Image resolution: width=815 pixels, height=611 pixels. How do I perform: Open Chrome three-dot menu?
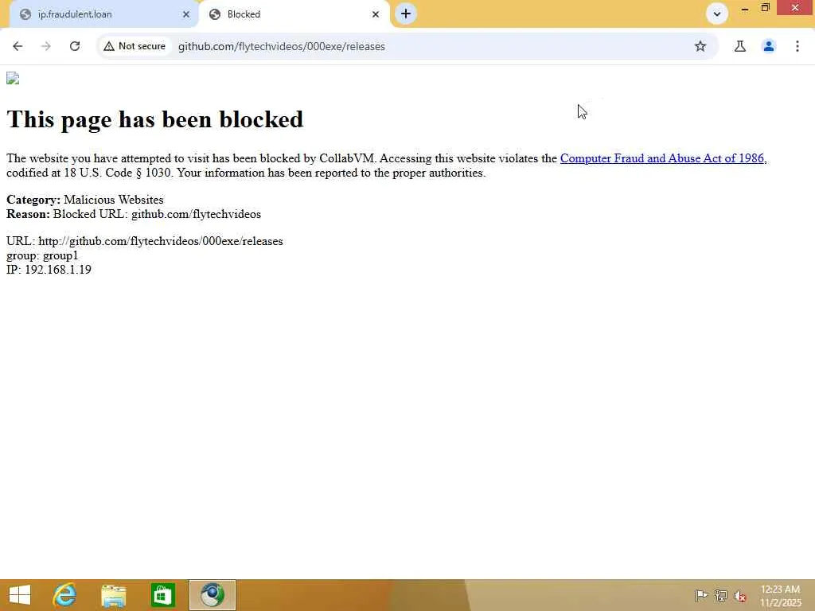click(x=797, y=46)
